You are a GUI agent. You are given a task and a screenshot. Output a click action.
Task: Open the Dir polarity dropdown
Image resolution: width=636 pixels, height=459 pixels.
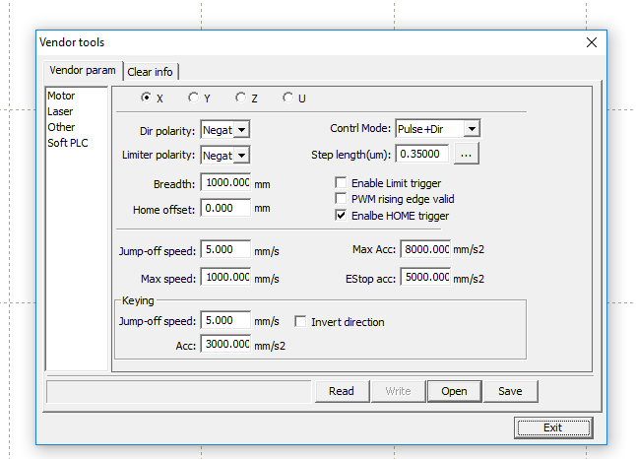[242, 129]
